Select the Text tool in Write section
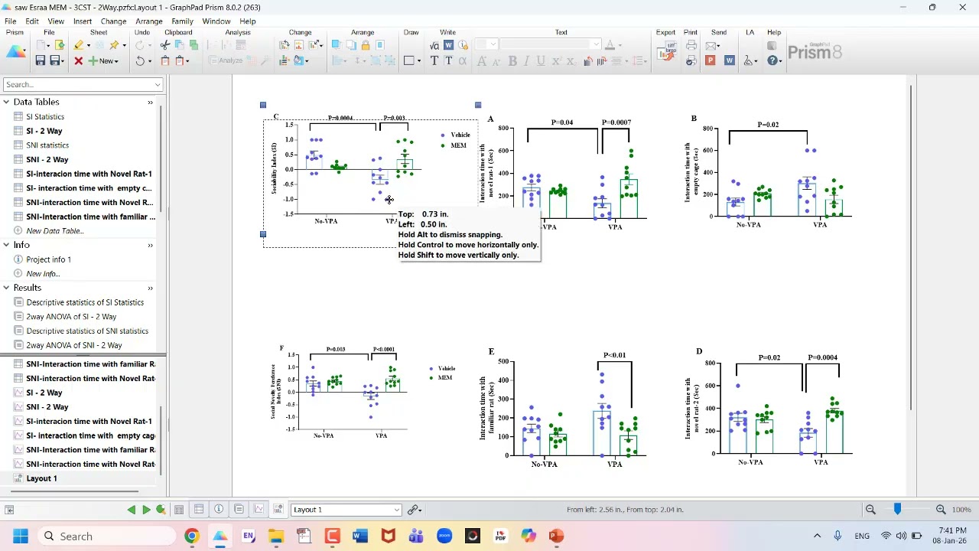 [x=434, y=61]
